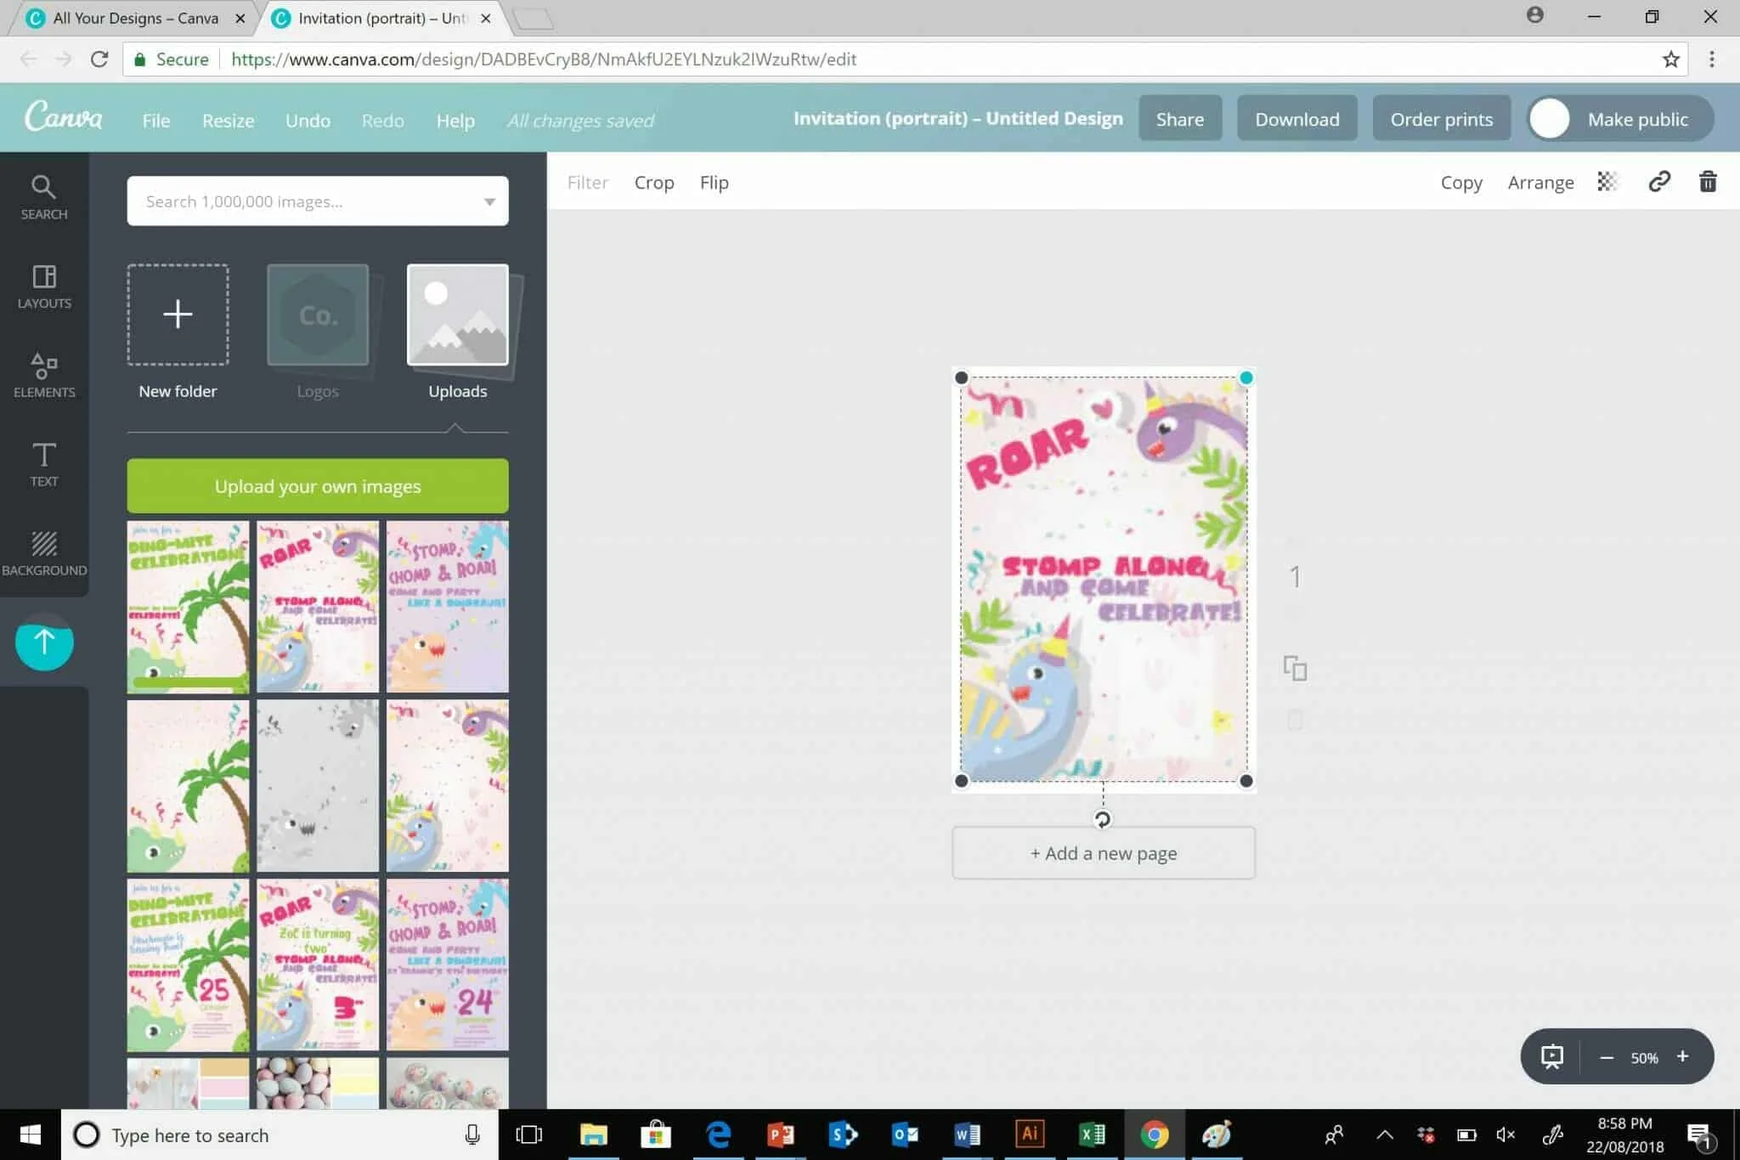The height and width of the screenshot is (1160, 1740).
Task: Click Upload your own images
Action: click(318, 486)
